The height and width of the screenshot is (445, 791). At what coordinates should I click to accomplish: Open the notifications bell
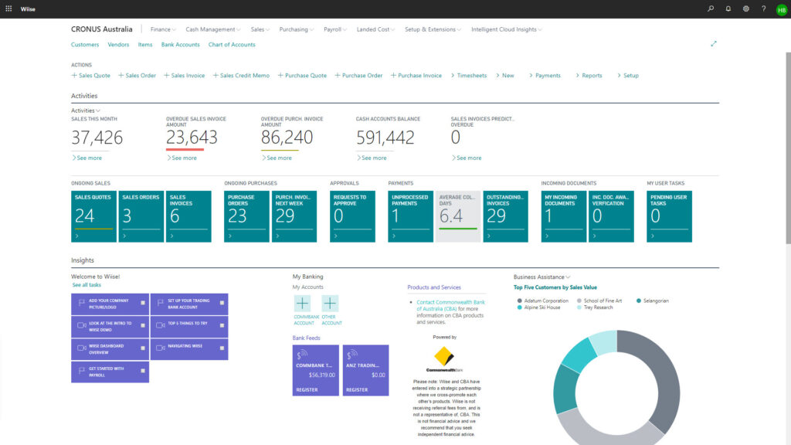(728, 8)
